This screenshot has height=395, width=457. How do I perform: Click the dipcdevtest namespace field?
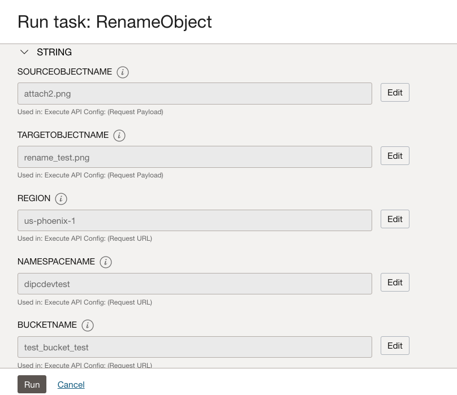click(x=195, y=284)
